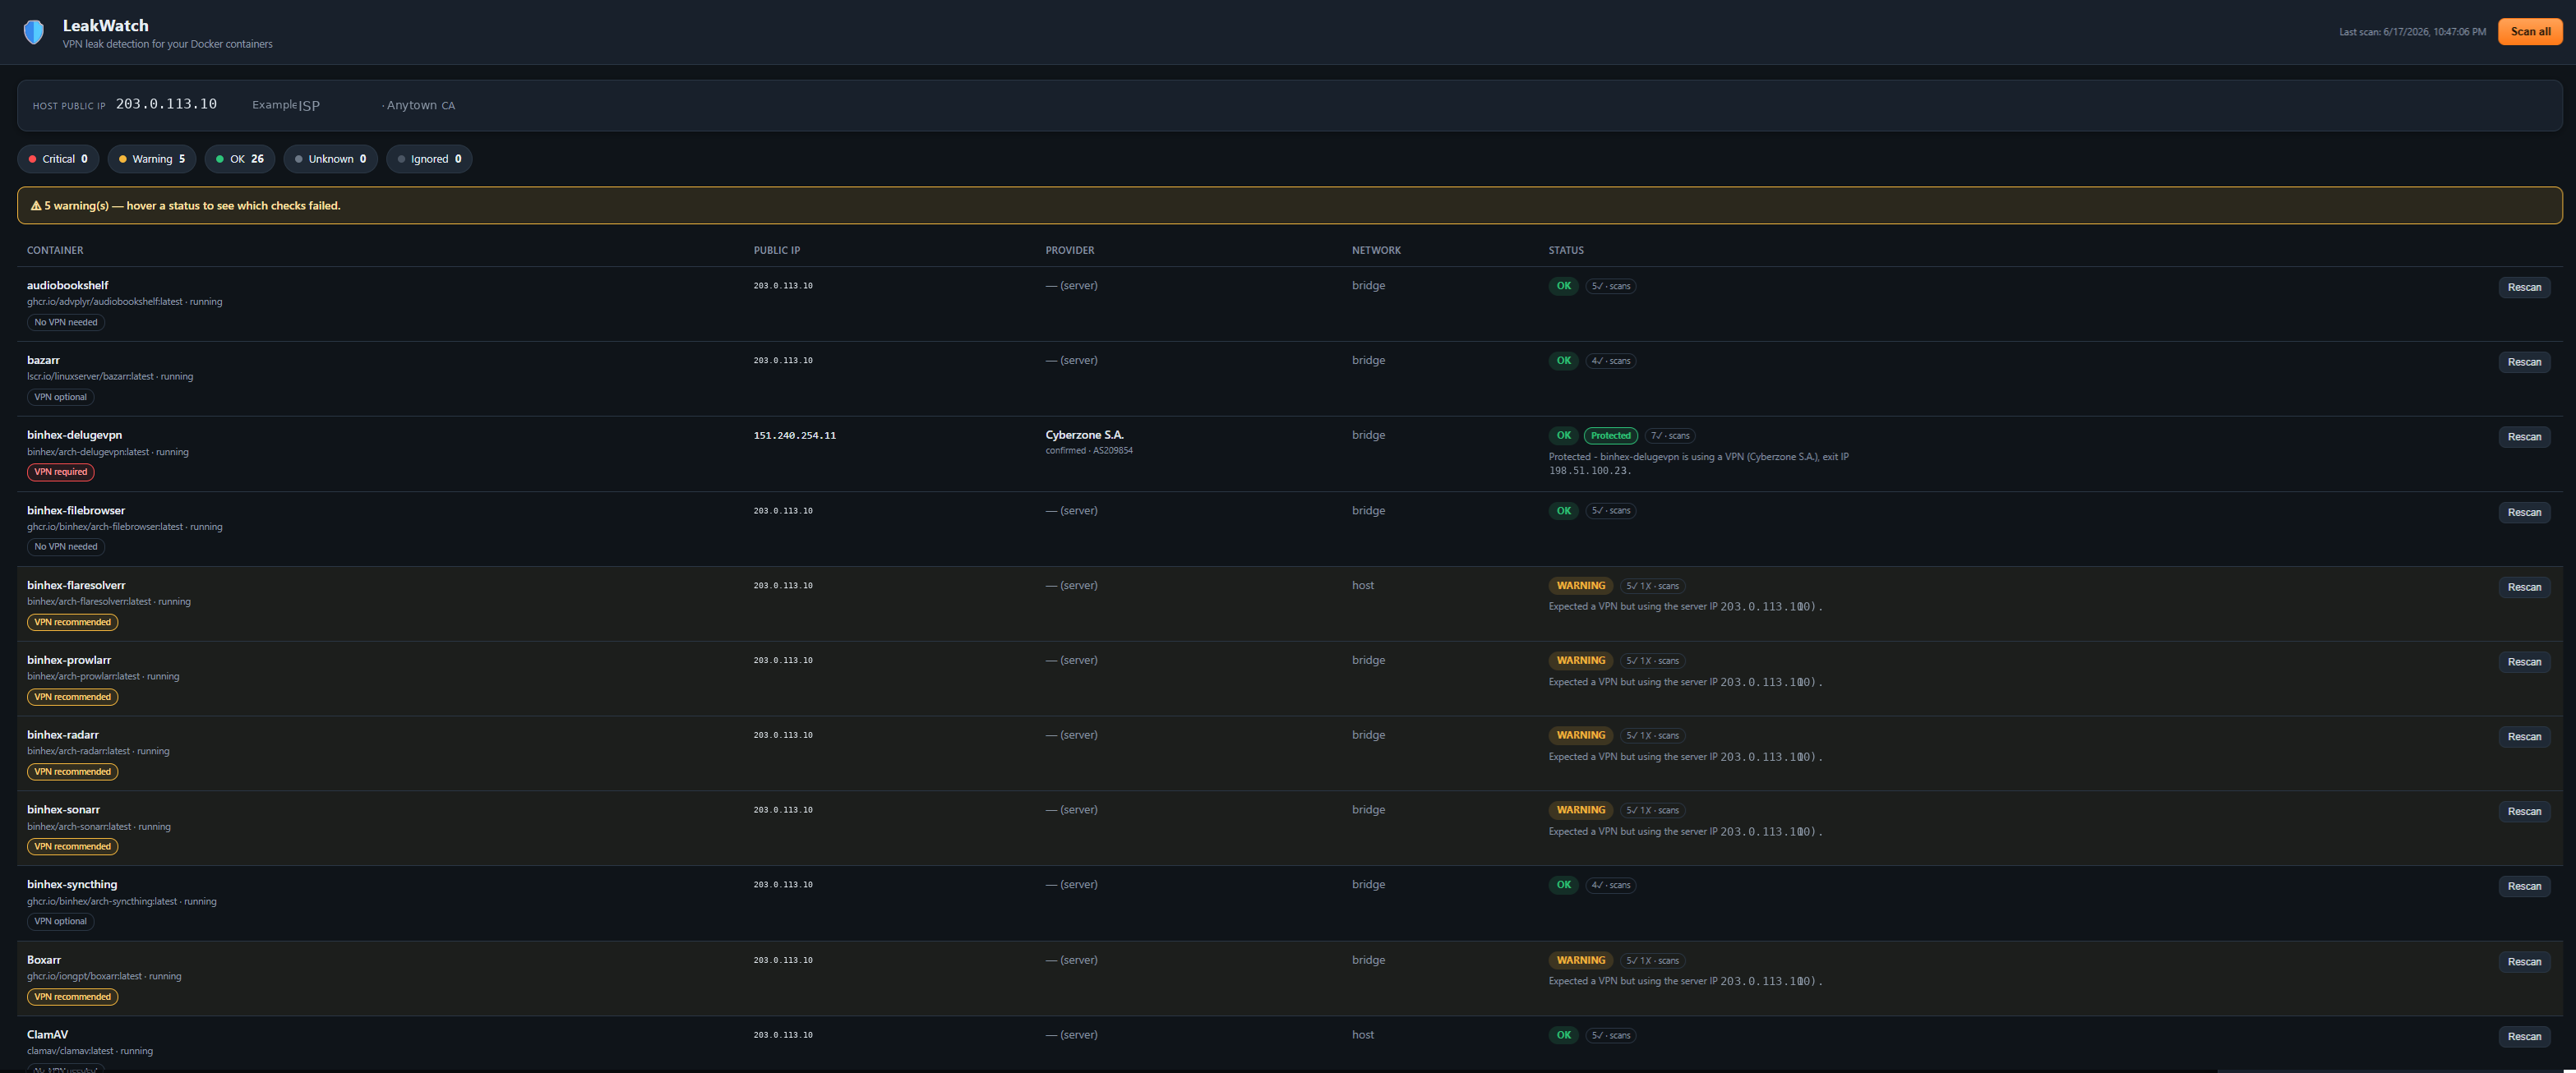Rescan the binhex-radarr container
Screen dimensions: 2576x1073
(2524, 737)
